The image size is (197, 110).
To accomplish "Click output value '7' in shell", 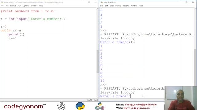I will 101,69.
